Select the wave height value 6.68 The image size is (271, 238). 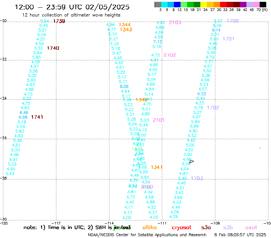click(23, 117)
